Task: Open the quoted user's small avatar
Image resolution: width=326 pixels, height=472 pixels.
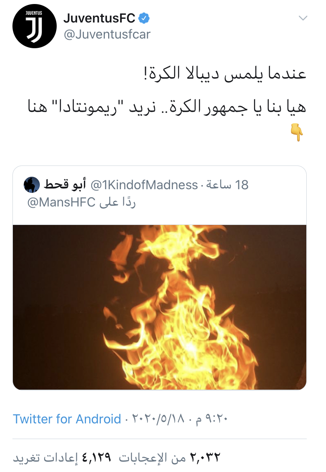Action: click(x=32, y=184)
